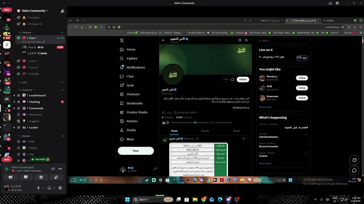Open floating messages button on X page
This screenshot has height=204, width=364.
coord(354,170)
